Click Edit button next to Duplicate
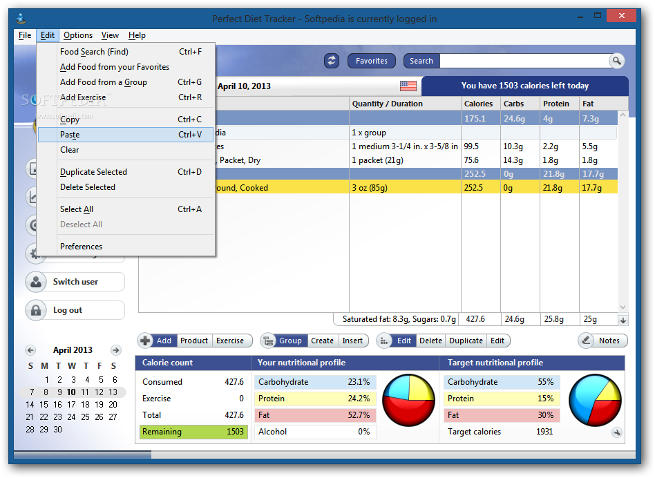This screenshot has height=478, width=655. pyautogui.click(x=497, y=341)
